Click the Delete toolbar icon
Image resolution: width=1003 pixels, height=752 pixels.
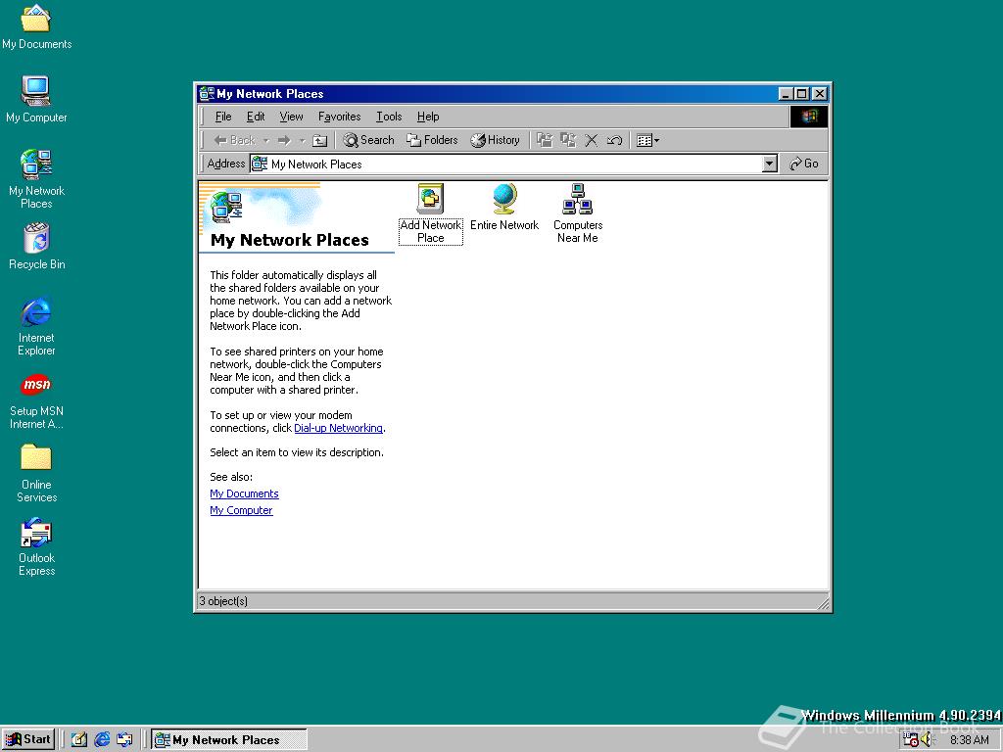point(591,140)
